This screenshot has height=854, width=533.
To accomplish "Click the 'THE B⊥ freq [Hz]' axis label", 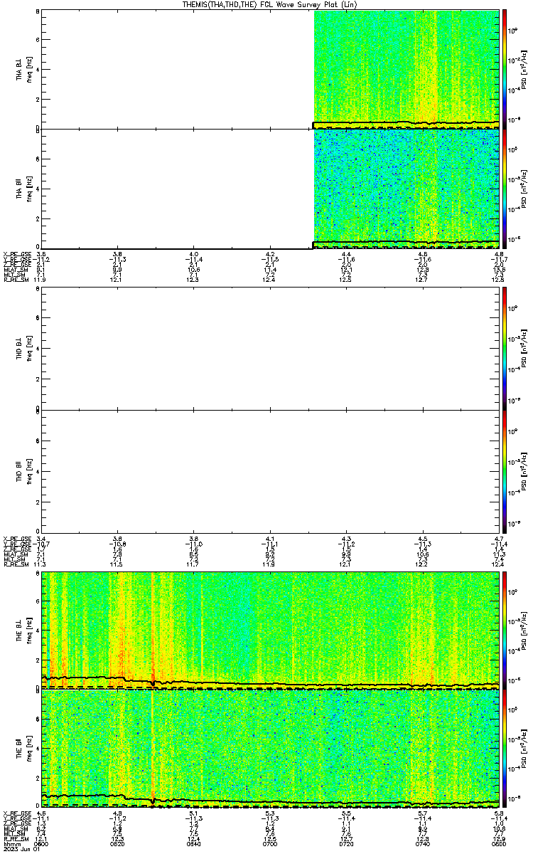I will [23, 629].
